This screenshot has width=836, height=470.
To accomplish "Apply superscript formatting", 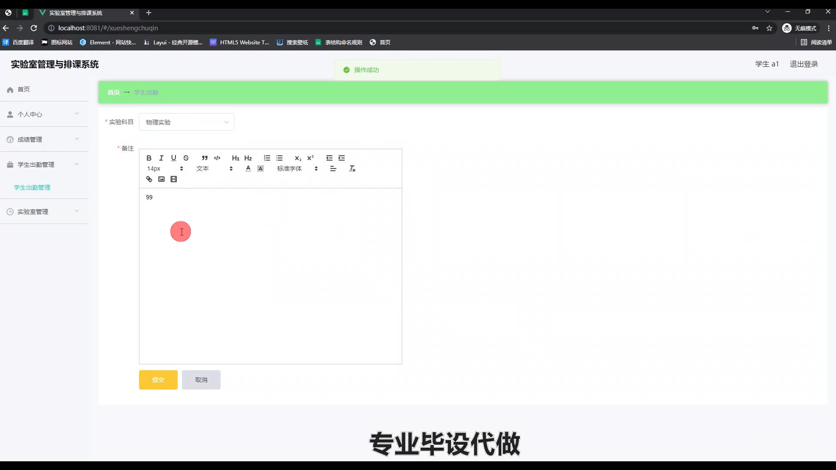I will [x=310, y=158].
